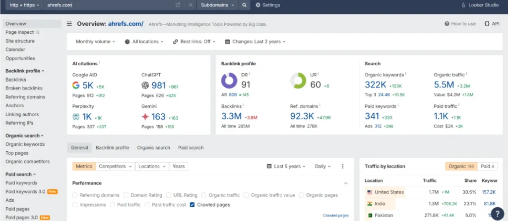Click the India flag icon

tap(370, 204)
